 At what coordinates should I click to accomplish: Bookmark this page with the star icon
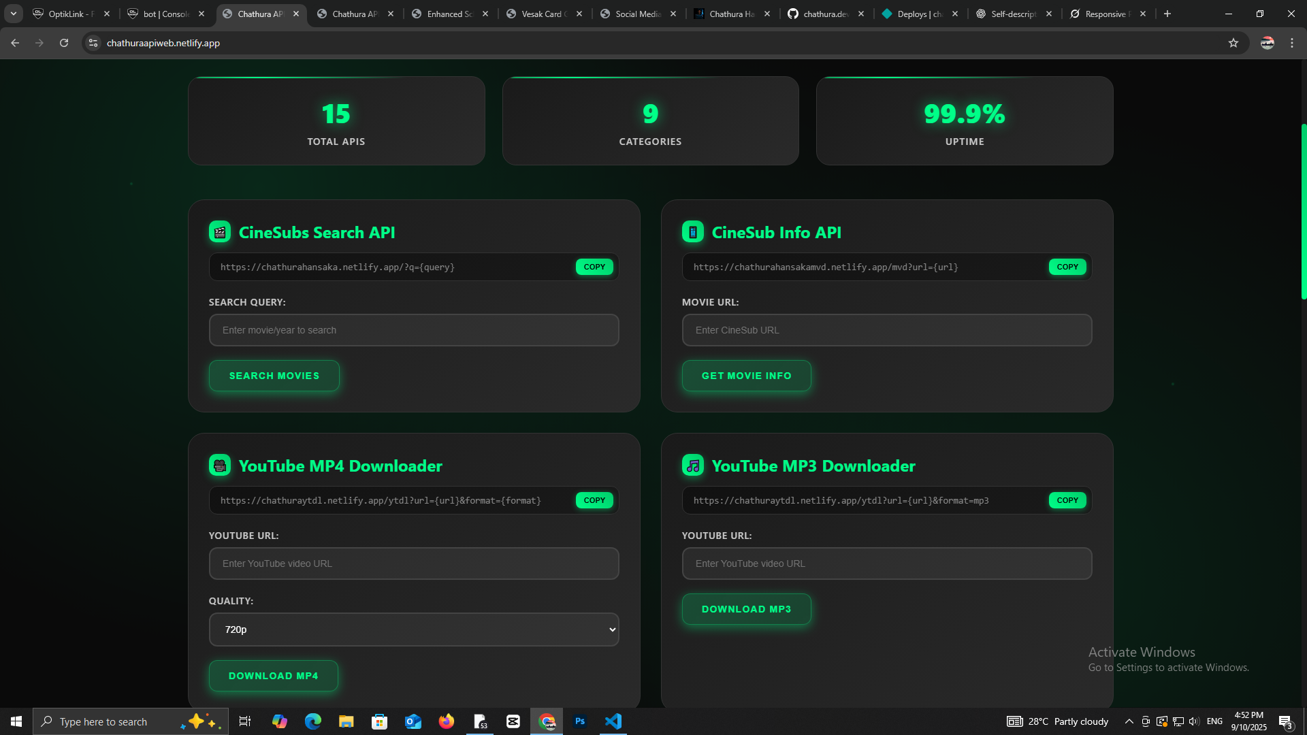(1233, 42)
